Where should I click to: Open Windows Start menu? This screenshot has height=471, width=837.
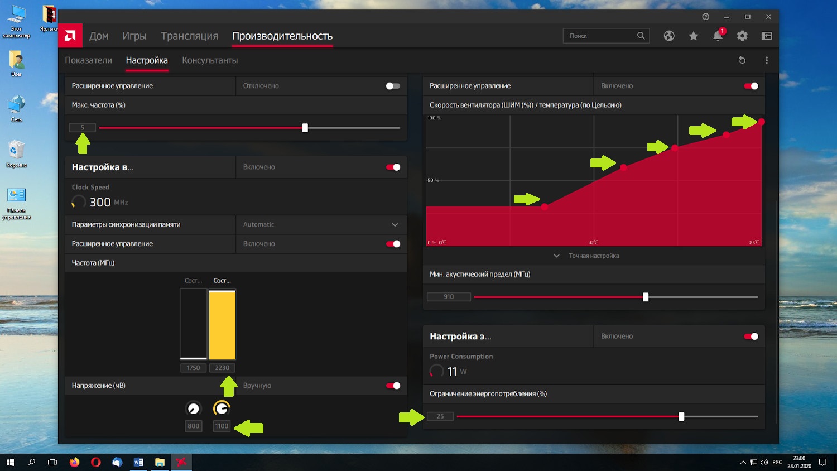tap(10, 462)
